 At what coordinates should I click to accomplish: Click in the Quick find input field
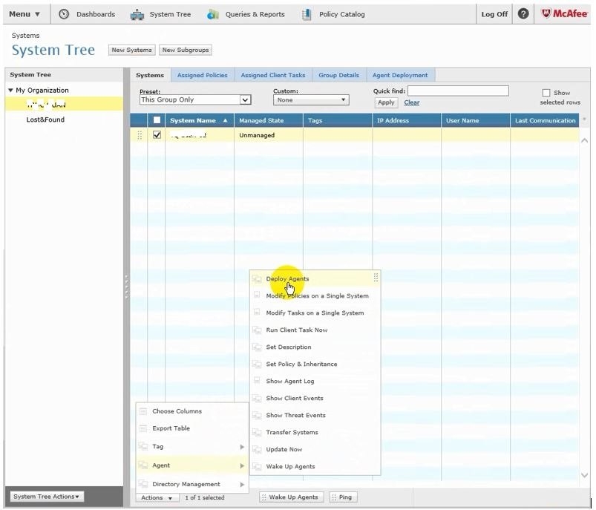(458, 91)
